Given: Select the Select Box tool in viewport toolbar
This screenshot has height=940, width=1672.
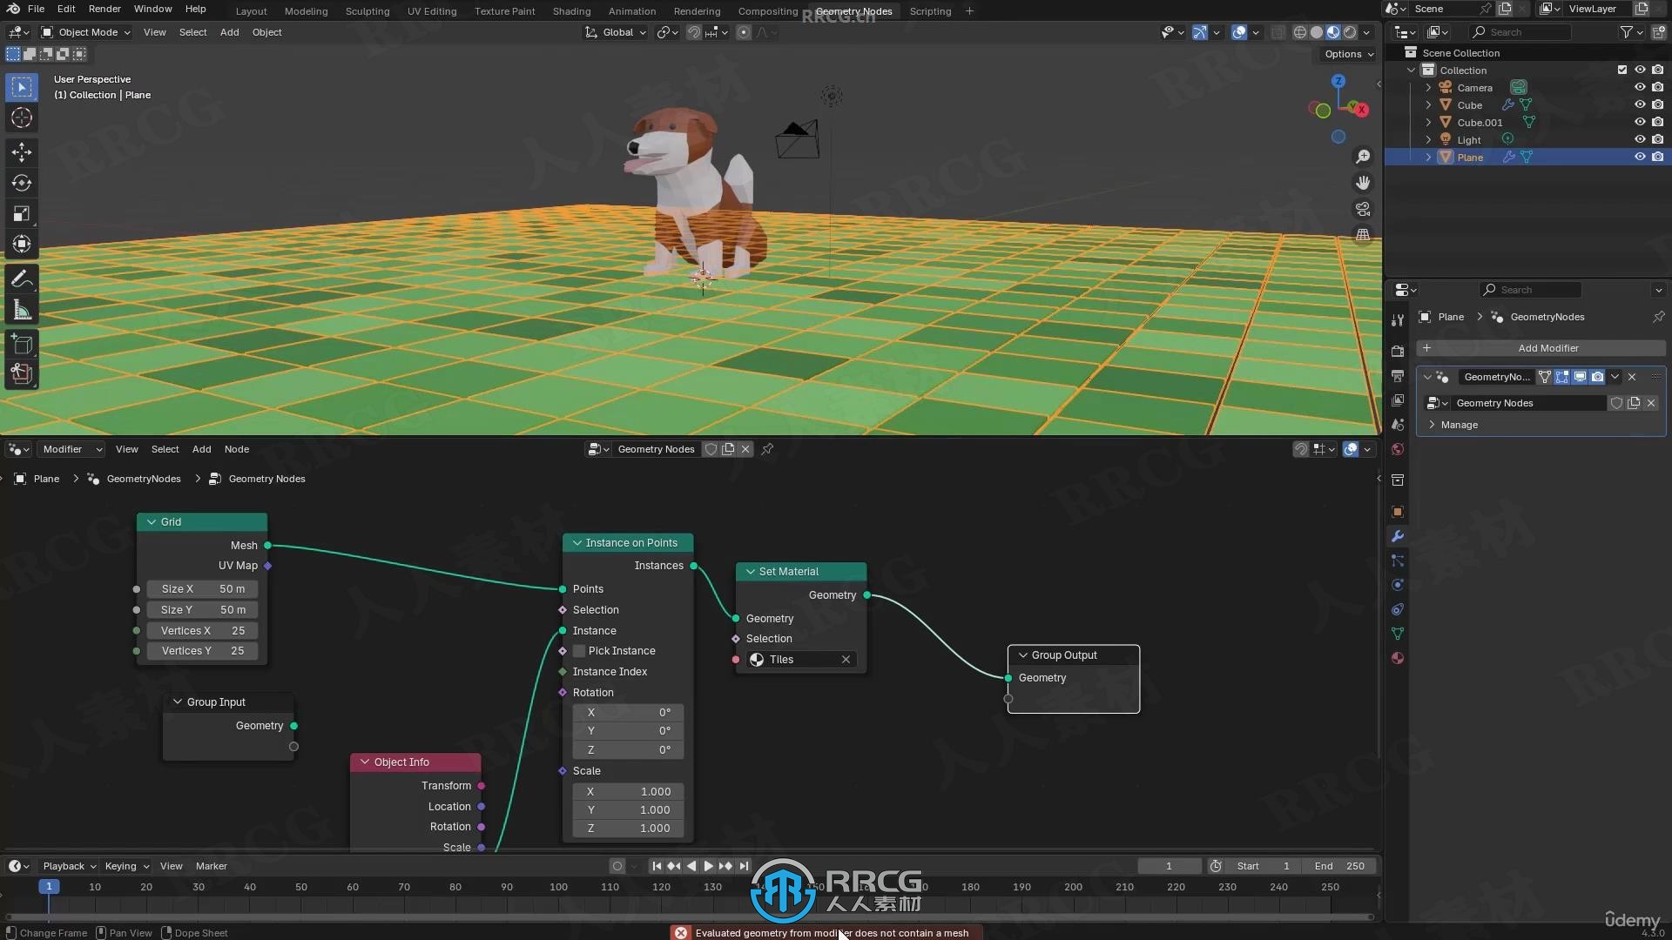Looking at the screenshot, I should tap(22, 87).
